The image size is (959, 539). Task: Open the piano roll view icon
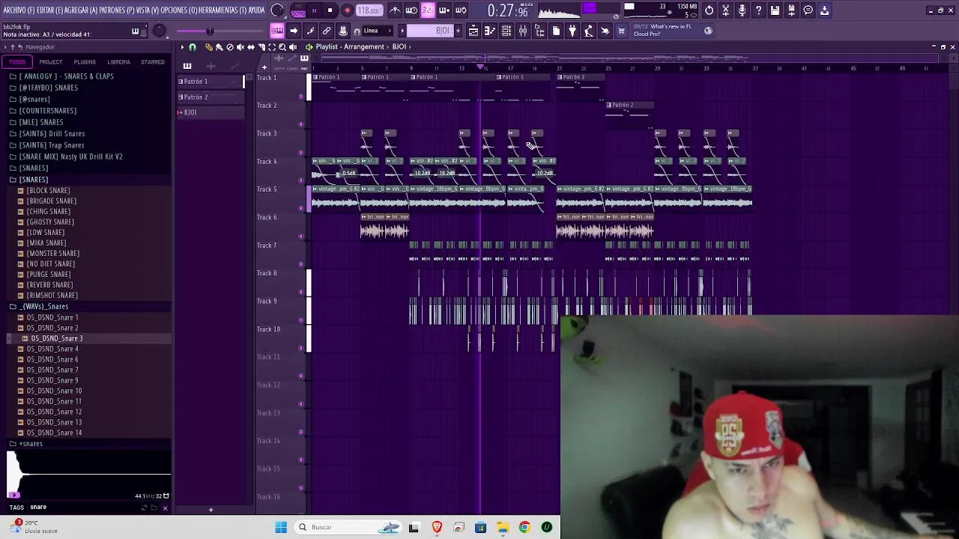tap(489, 31)
